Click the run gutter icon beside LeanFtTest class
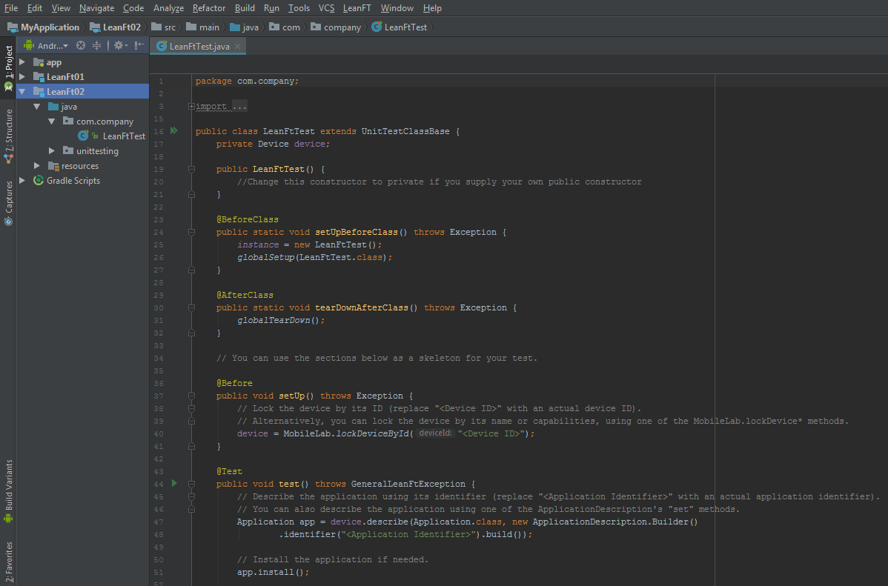The image size is (888, 586). [x=173, y=130]
